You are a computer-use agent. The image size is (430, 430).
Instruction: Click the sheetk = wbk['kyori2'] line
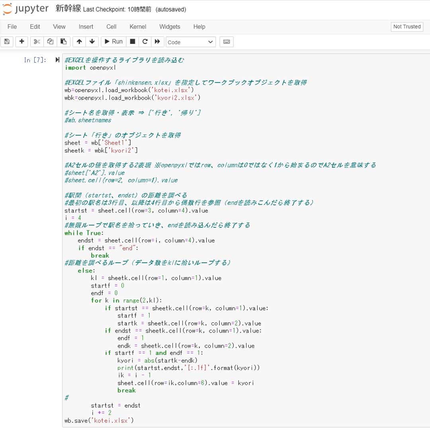101,150
